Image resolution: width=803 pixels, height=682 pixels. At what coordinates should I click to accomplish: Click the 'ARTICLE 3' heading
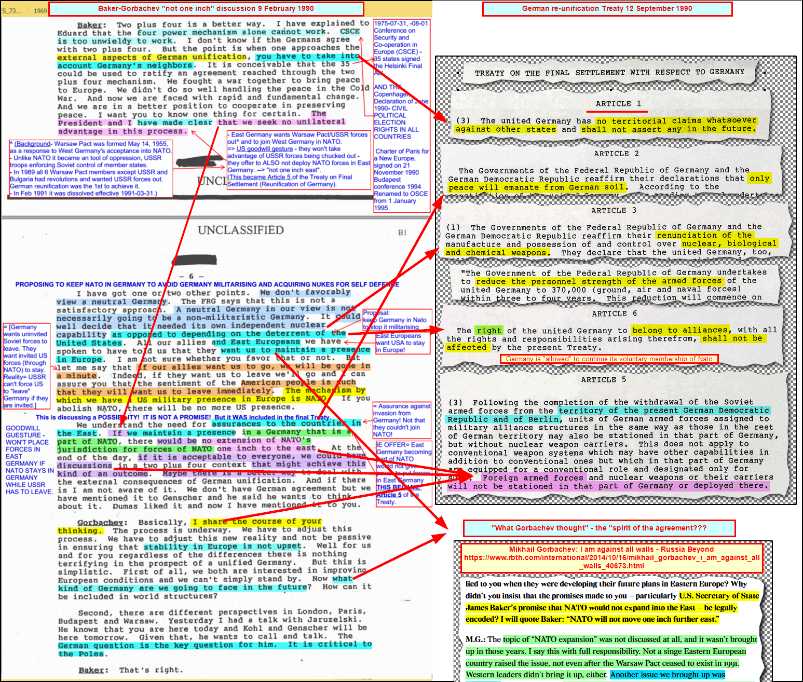pyautogui.click(x=614, y=210)
